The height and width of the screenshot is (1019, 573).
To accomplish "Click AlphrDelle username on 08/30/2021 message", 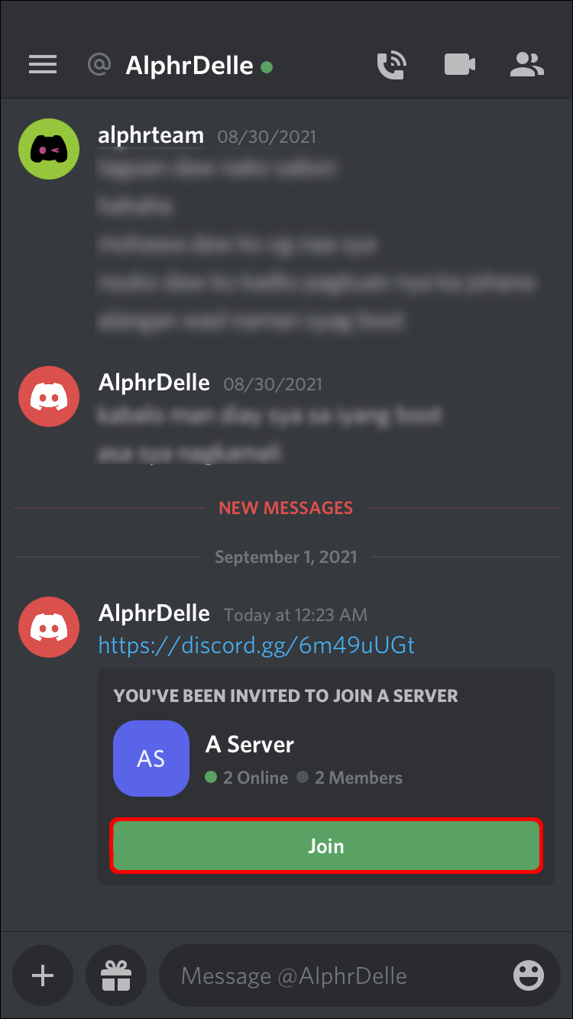I will 154,383.
